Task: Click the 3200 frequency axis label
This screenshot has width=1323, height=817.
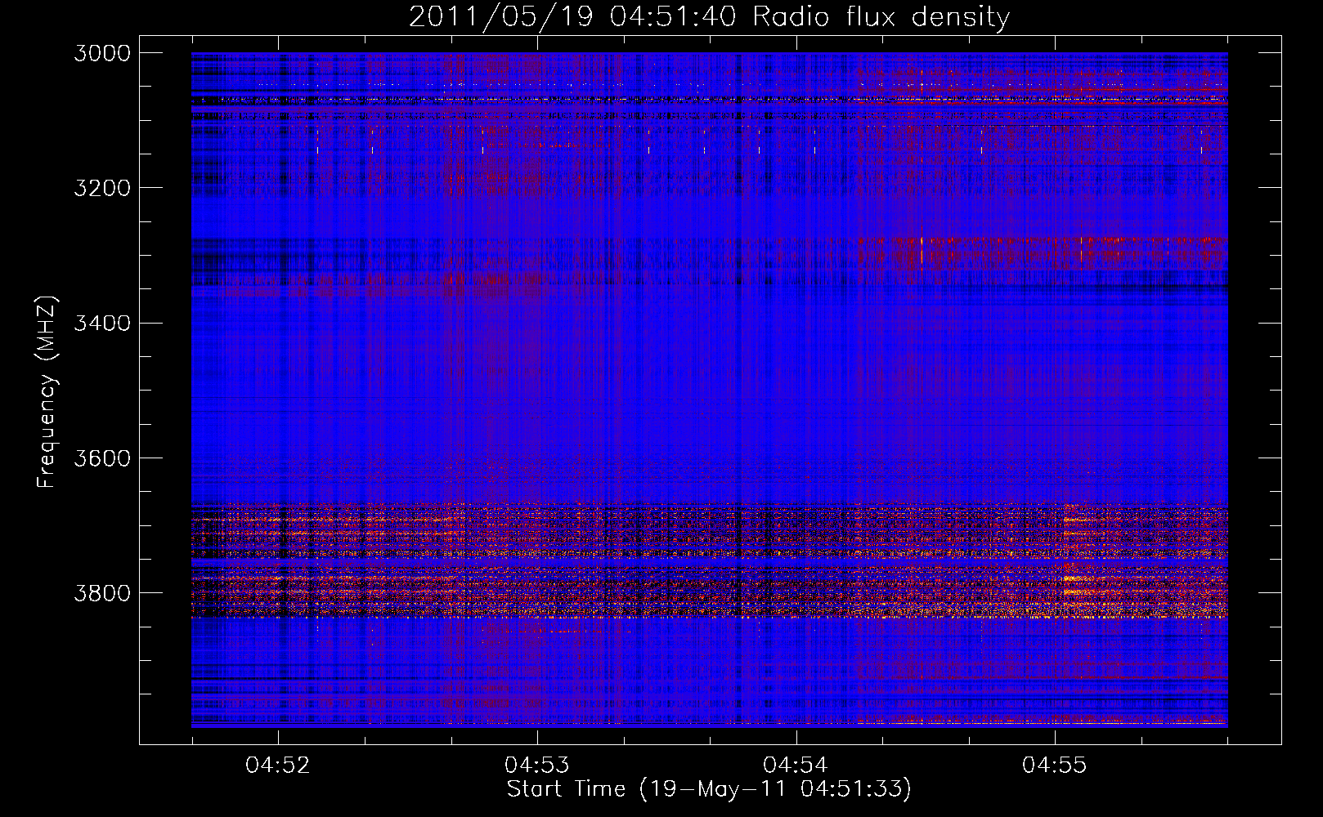Action: pos(102,188)
